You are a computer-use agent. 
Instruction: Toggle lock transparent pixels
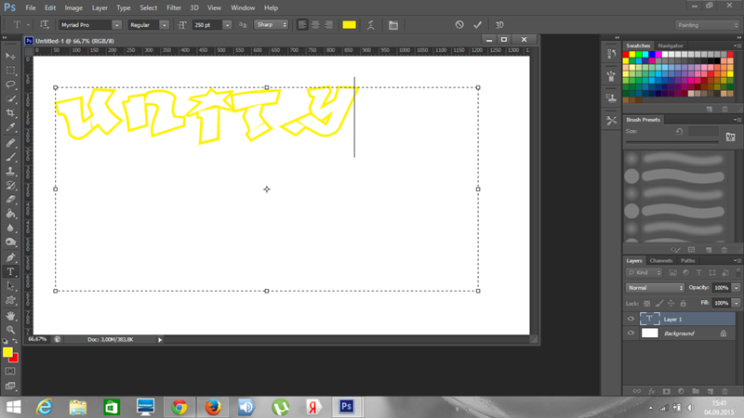(x=646, y=304)
